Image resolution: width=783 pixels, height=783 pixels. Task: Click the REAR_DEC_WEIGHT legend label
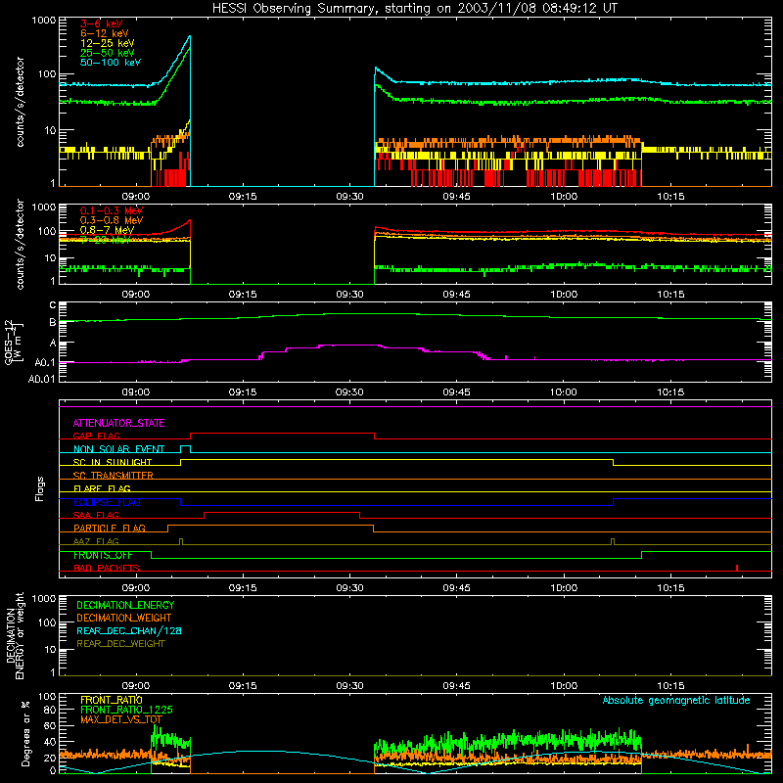tap(120, 644)
